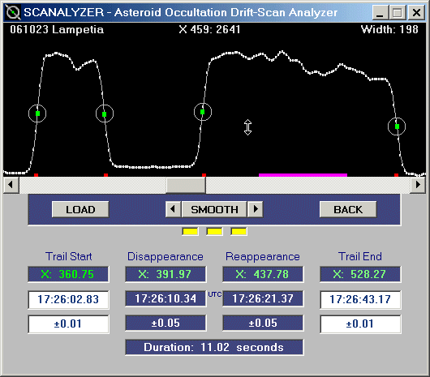Click the magenta bar at the graph bottom
This screenshot has height=377, width=430.
303,175
